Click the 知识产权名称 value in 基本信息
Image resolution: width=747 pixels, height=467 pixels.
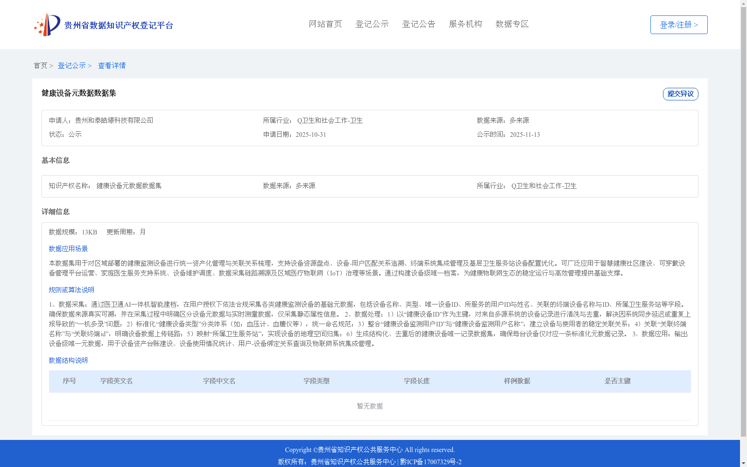click(x=129, y=186)
